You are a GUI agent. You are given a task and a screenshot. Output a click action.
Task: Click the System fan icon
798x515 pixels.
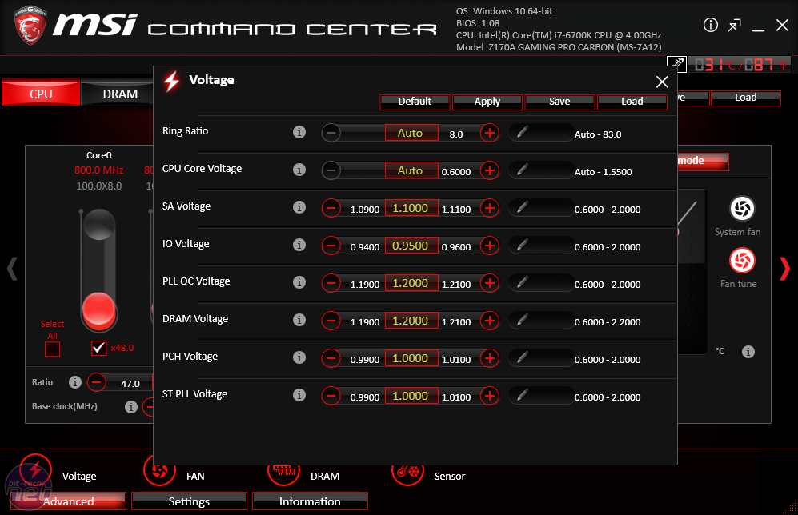click(743, 209)
